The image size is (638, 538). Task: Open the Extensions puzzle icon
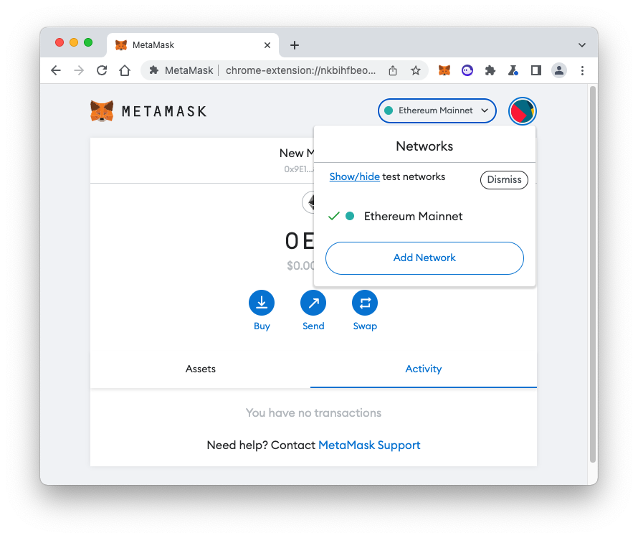click(x=490, y=70)
